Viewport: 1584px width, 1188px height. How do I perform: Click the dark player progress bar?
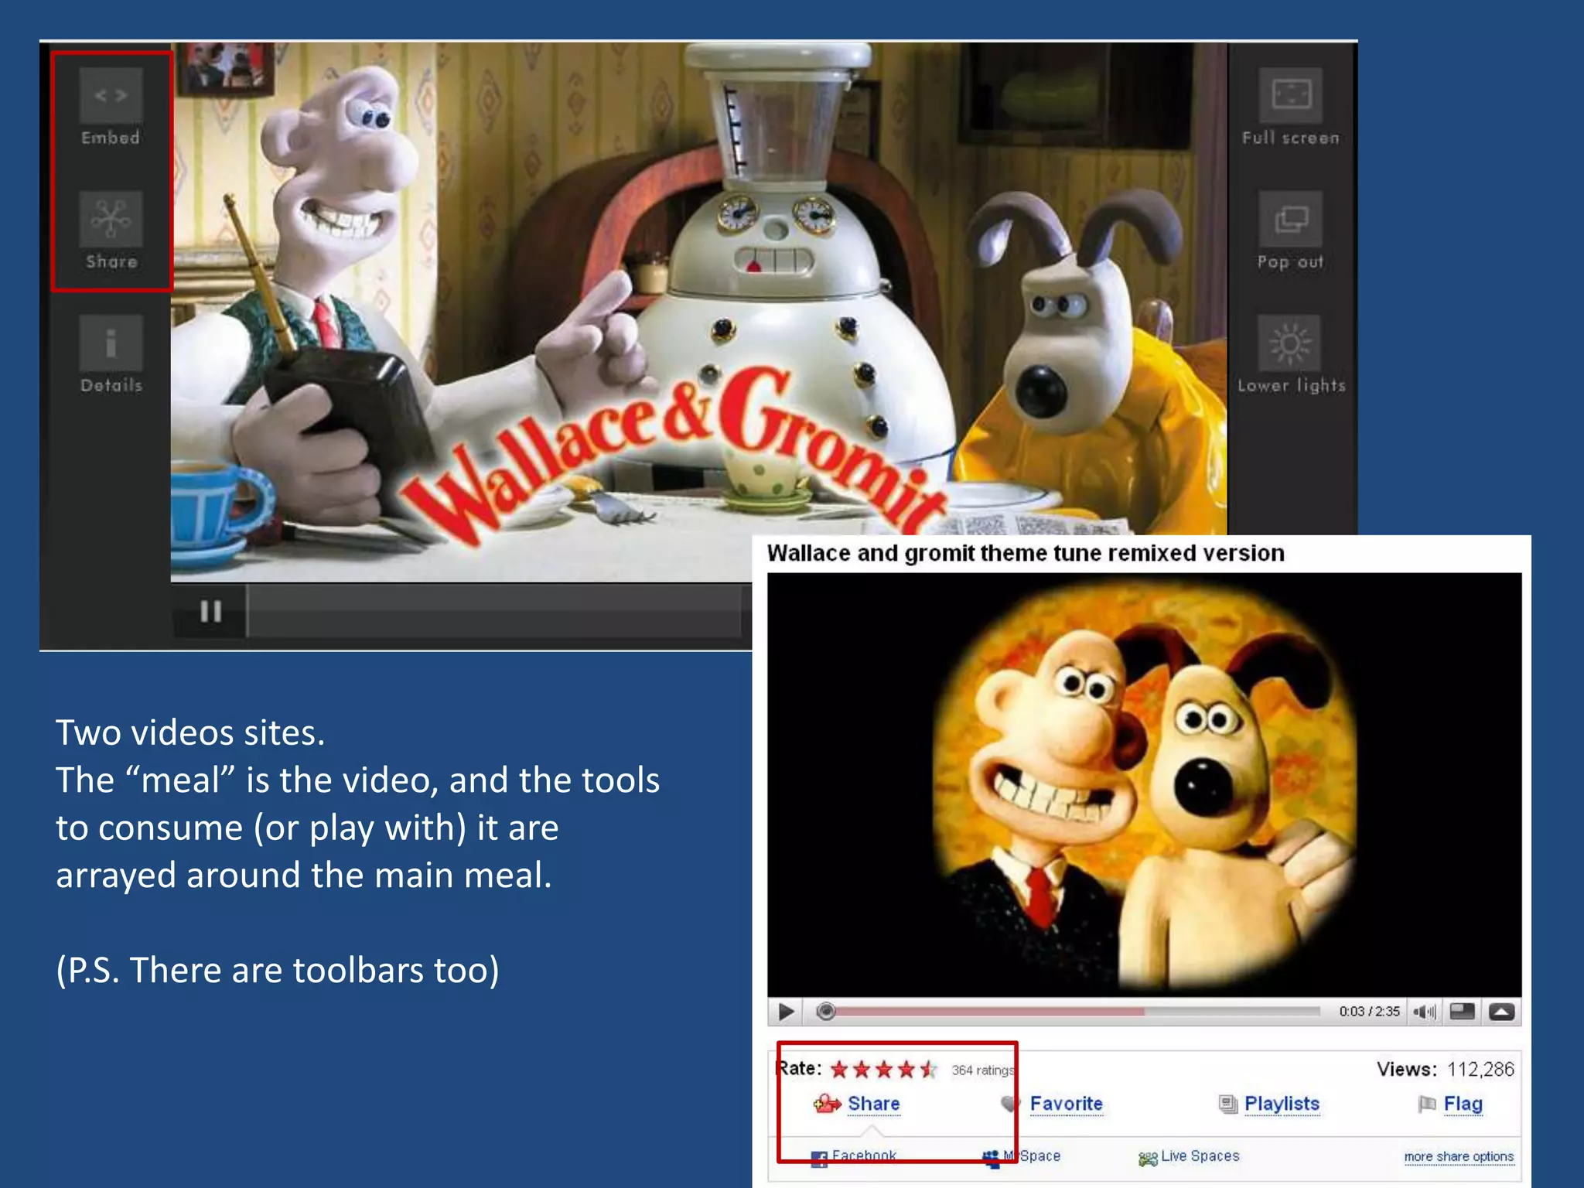(x=495, y=612)
